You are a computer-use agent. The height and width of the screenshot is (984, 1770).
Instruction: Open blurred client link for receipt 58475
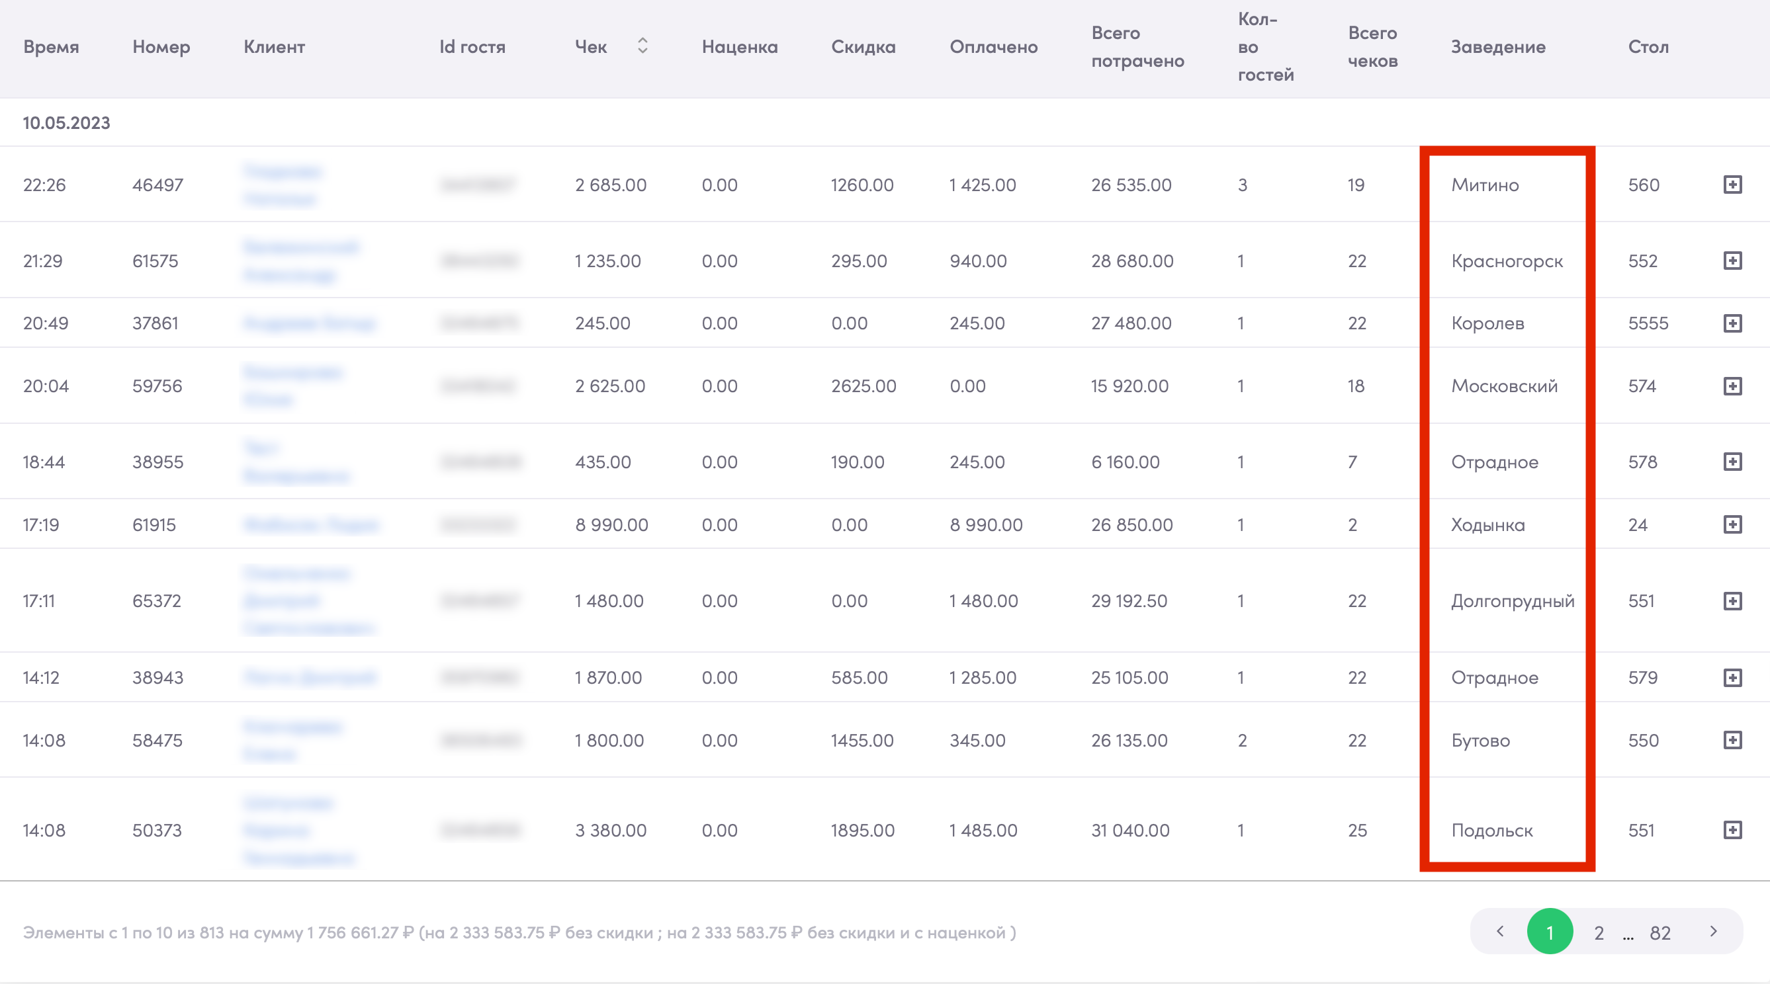pos(292,740)
